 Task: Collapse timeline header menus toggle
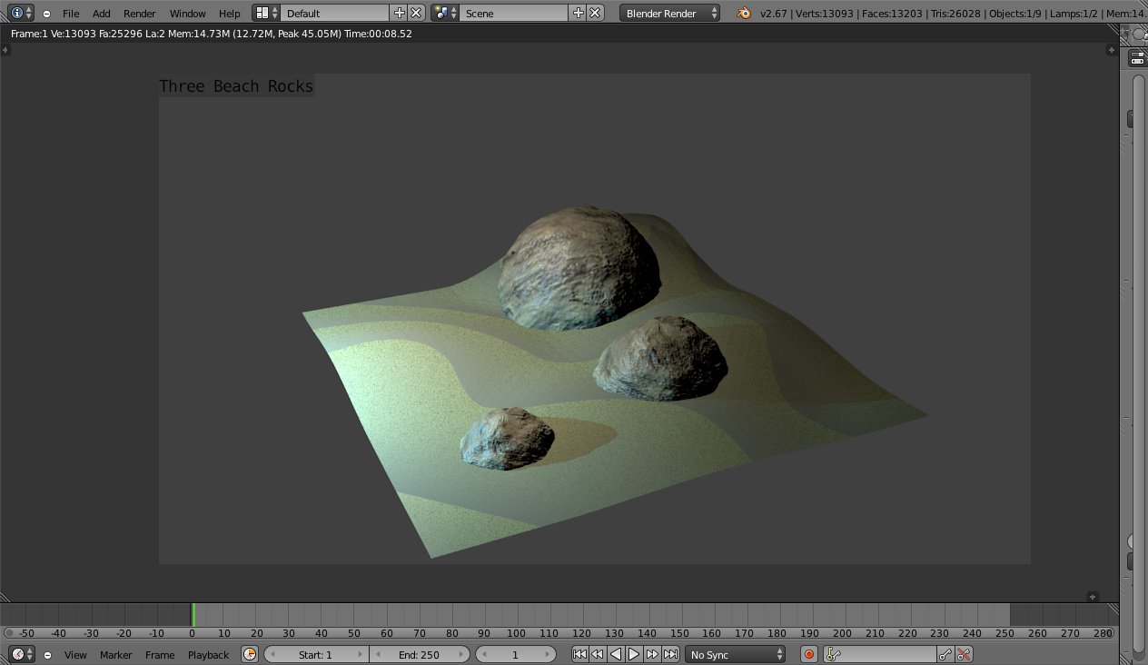coord(47,655)
